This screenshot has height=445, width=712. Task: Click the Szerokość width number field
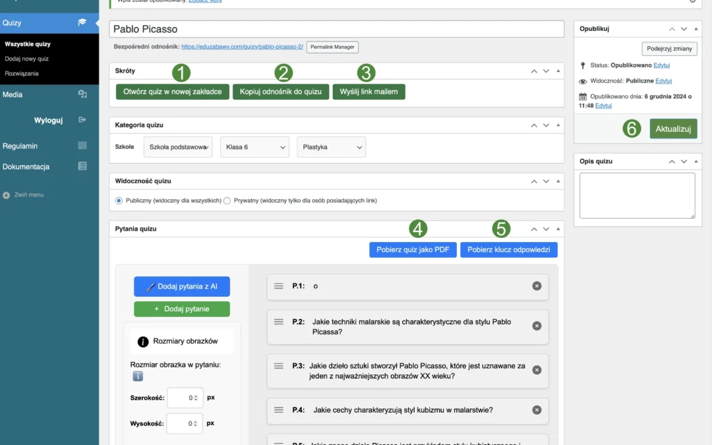coord(184,398)
